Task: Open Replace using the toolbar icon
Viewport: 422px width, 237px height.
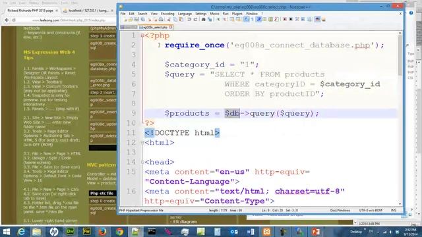Action: coord(210,19)
